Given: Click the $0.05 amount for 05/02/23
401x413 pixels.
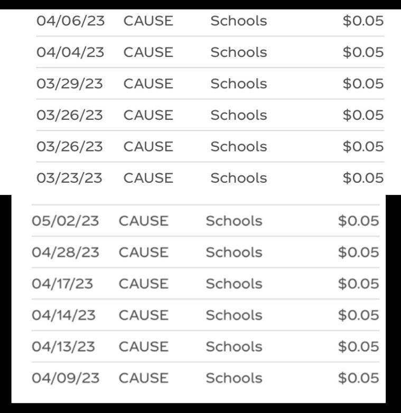Looking at the screenshot, I should (x=358, y=221).
